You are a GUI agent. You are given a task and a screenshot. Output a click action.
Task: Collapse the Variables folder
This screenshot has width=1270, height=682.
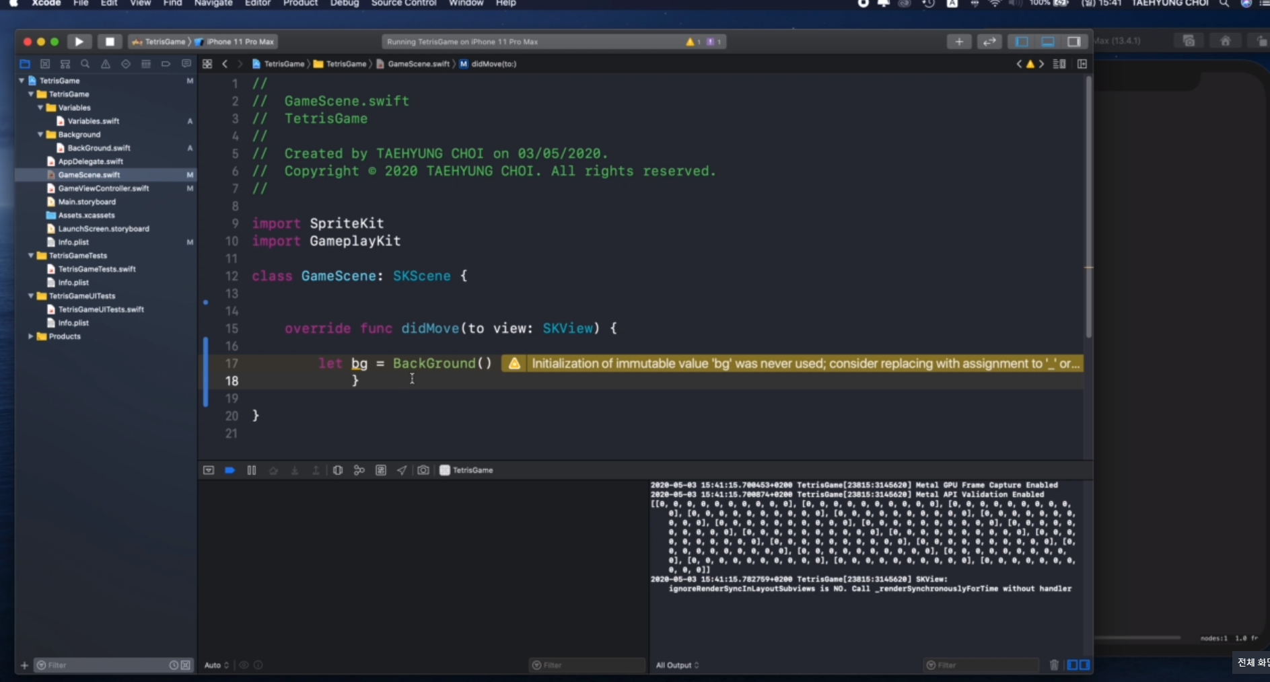pos(40,108)
